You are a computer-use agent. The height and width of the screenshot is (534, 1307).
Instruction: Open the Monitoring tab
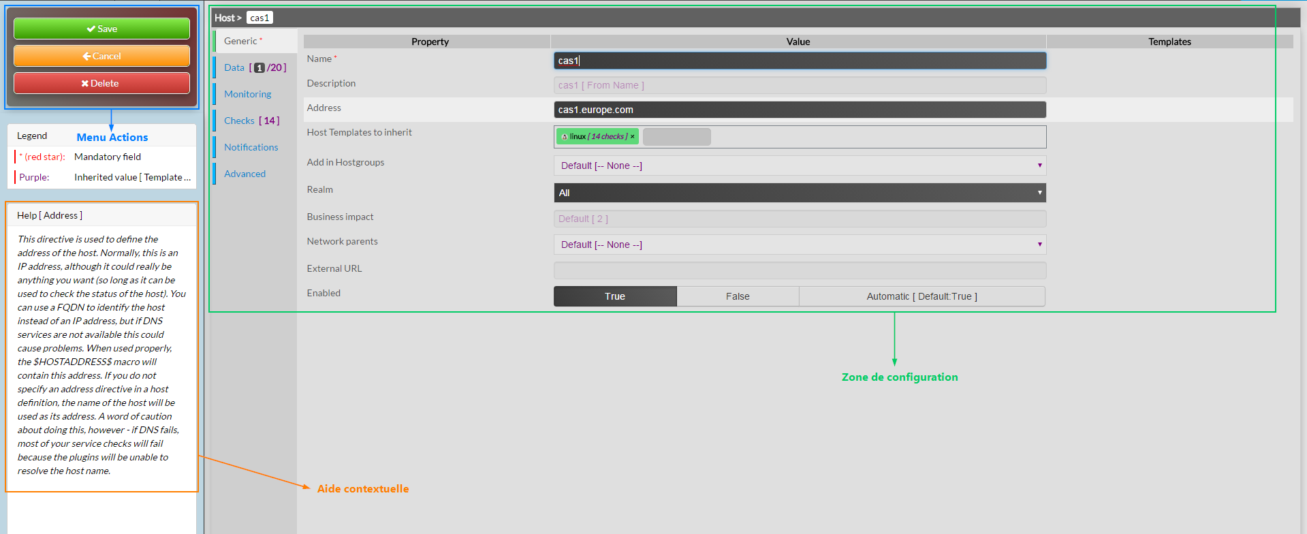click(x=247, y=94)
